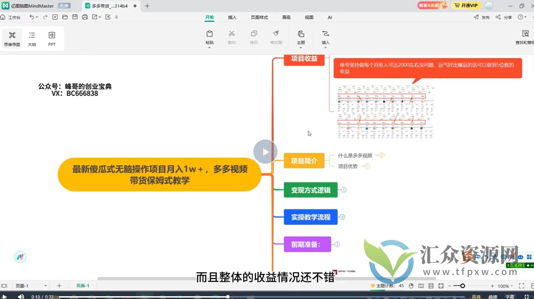Toggle 字幕 subtitles in the video player
This screenshot has height=299, width=534.
pyautogui.click(x=510, y=296)
